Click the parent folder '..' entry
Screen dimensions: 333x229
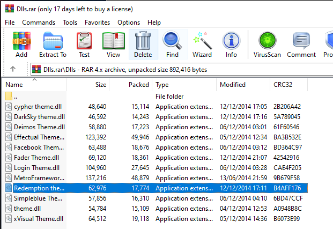(x=16, y=97)
